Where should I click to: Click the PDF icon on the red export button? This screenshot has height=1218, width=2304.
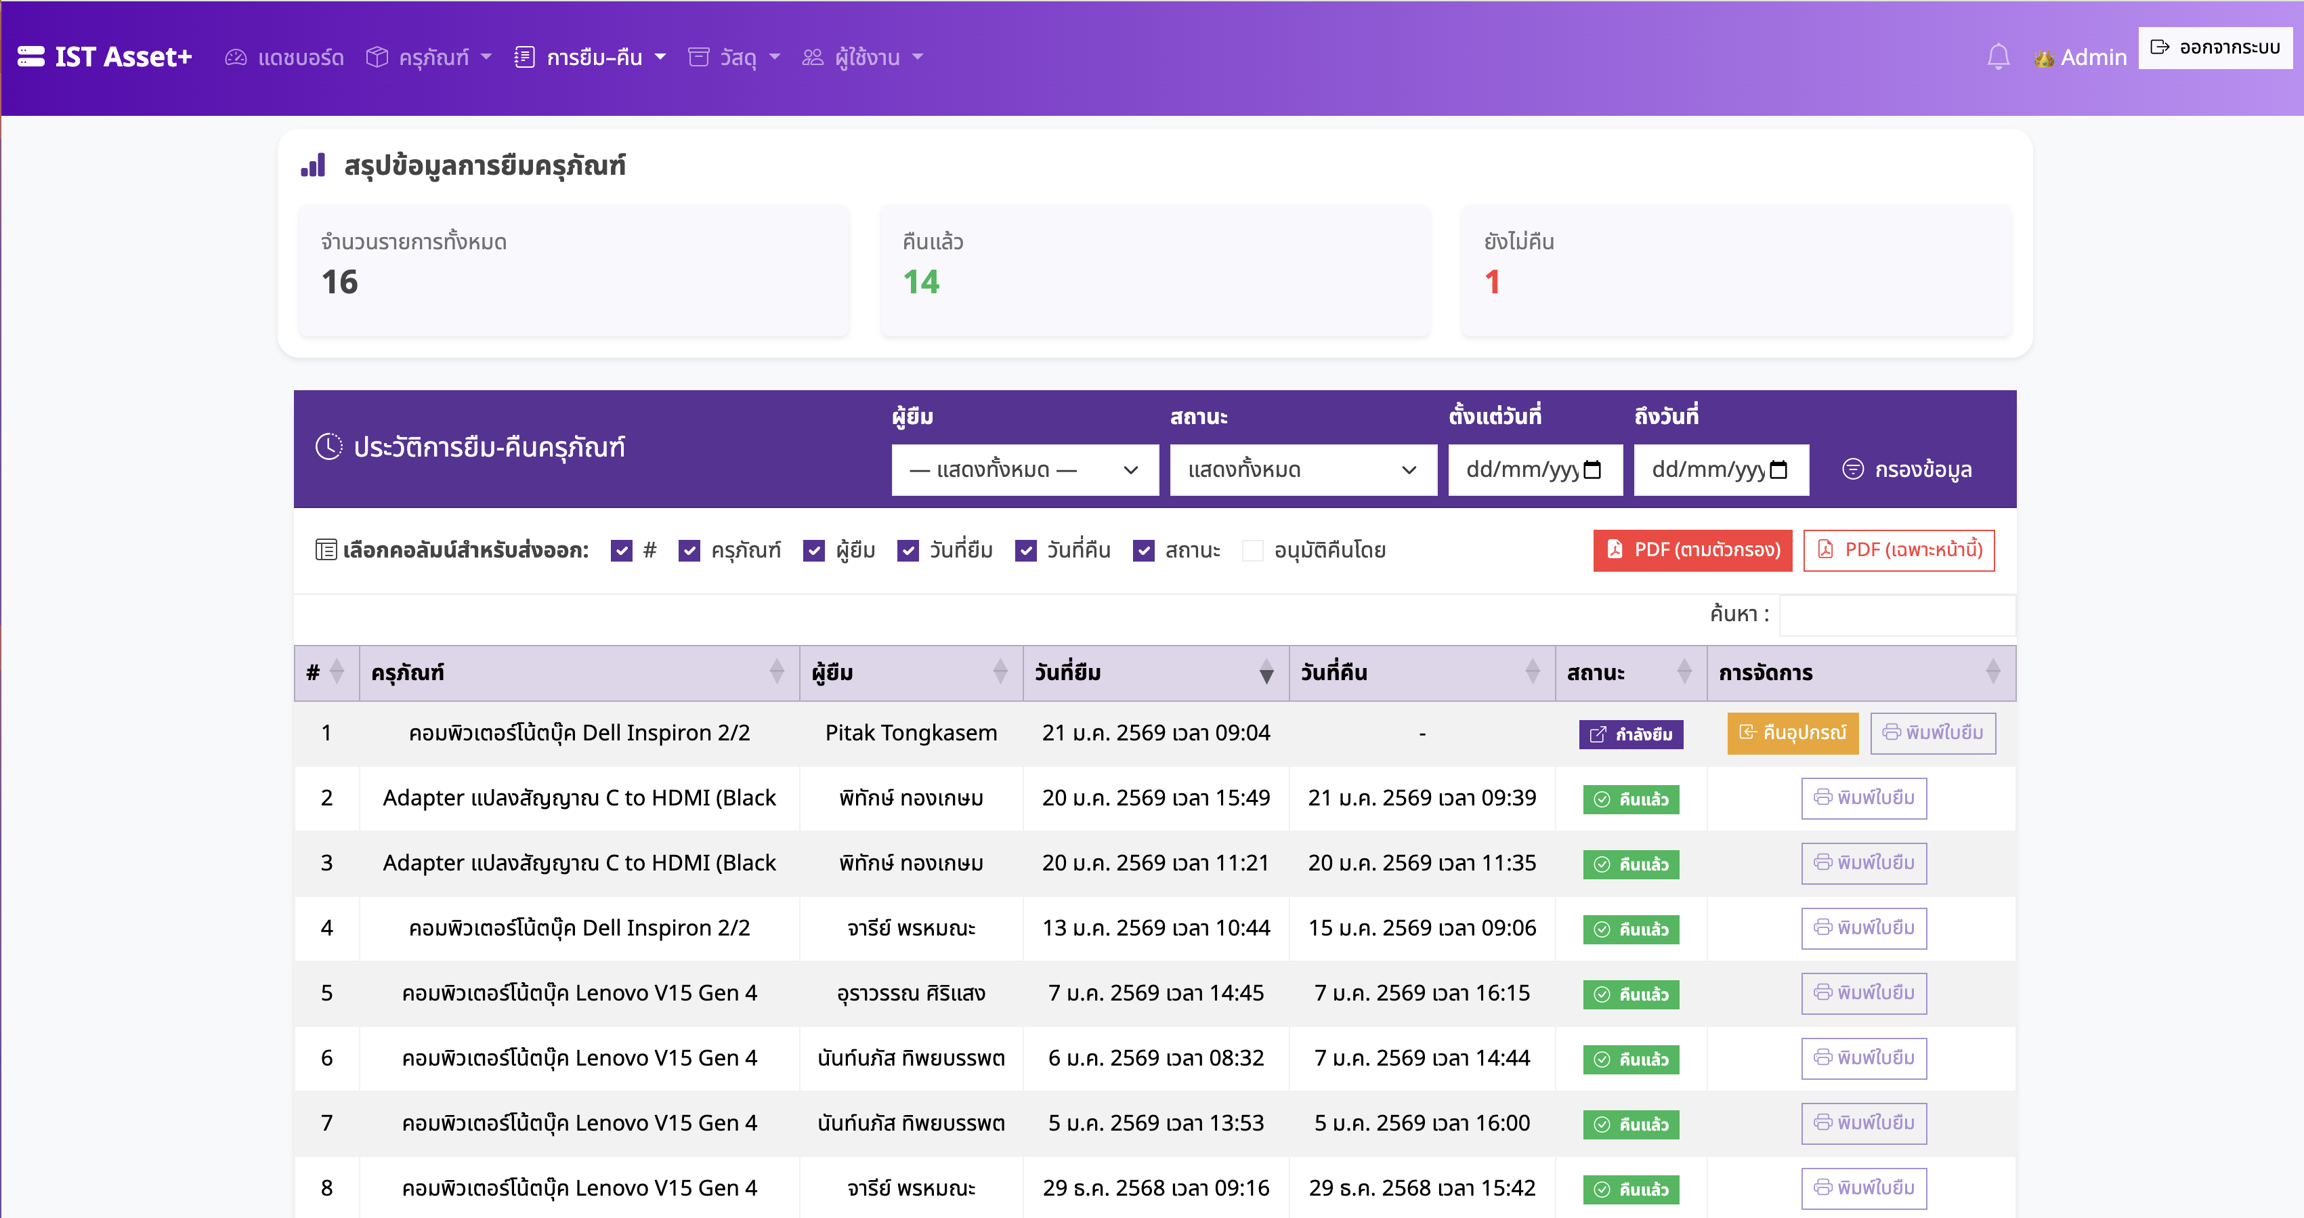point(1615,550)
